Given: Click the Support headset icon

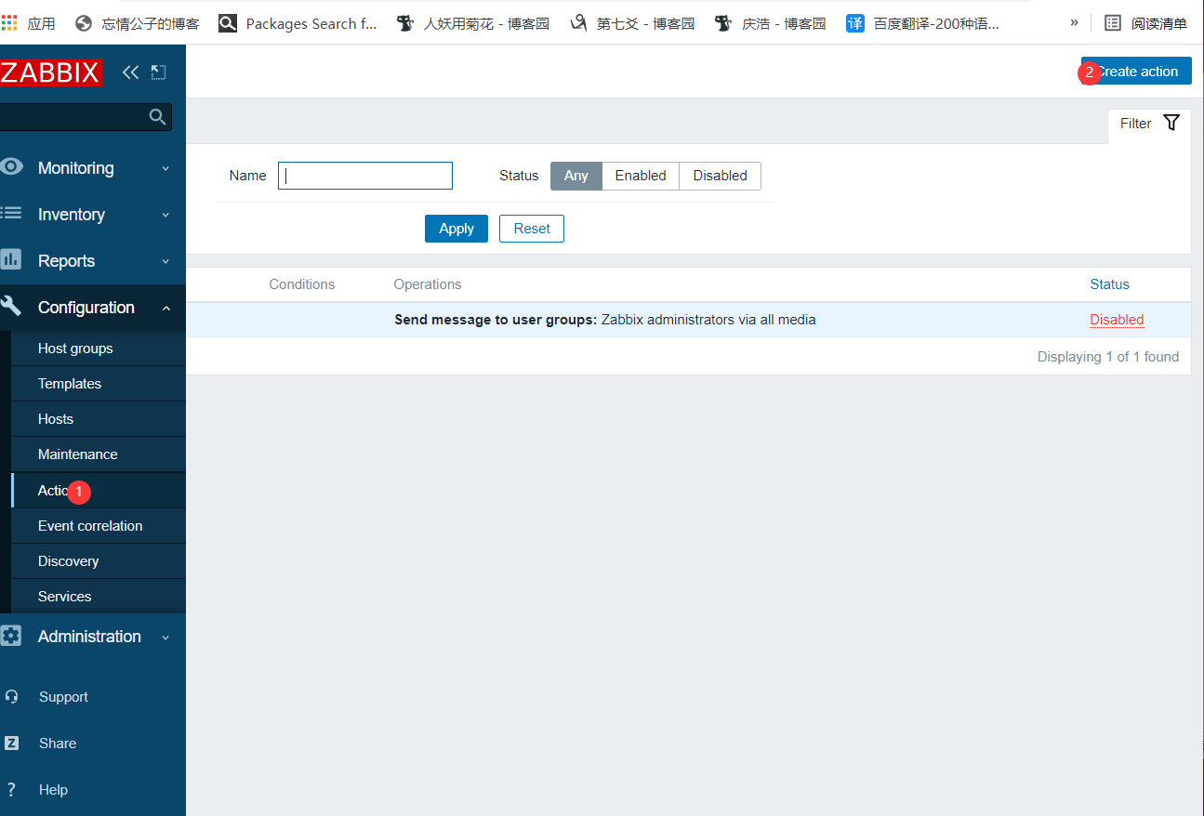Looking at the screenshot, I should tap(11, 696).
